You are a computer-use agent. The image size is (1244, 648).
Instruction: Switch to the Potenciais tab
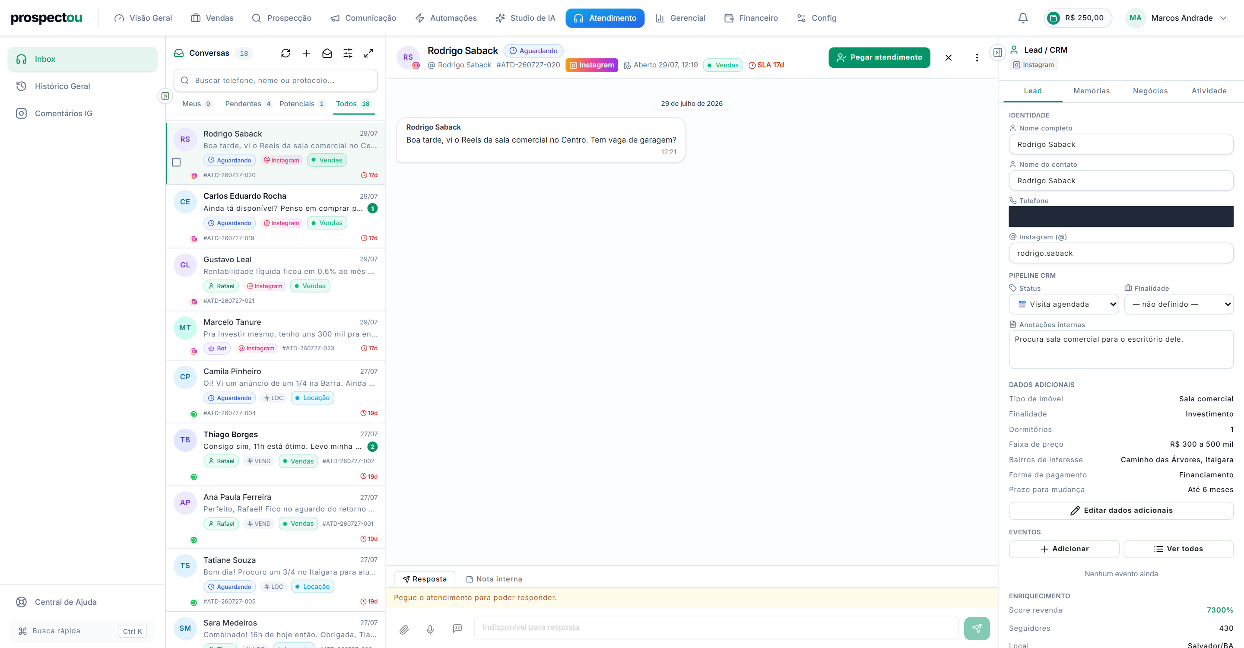click(302, 104)
